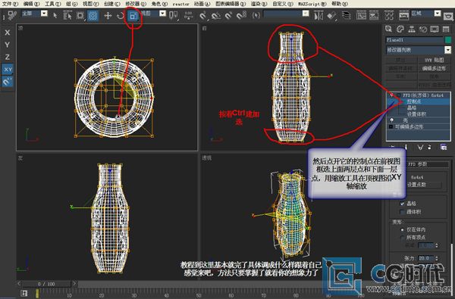The height and width of the screenshot is (299, 455).
Task: Open the selection filter 全部 dropdown
Action: [35, 14]
